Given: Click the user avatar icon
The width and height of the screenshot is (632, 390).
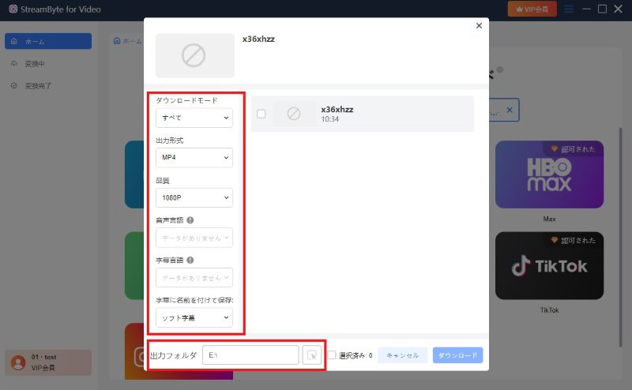Looking at the screenshot, I should [18, 362].
